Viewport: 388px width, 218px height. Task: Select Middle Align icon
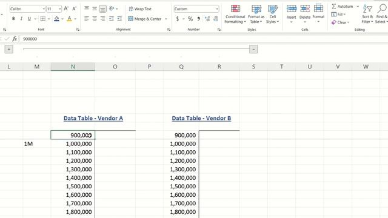pos(95,8)
